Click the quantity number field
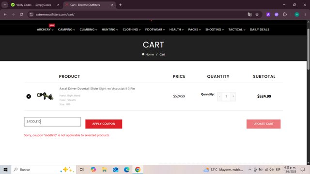 click(226, 96)
